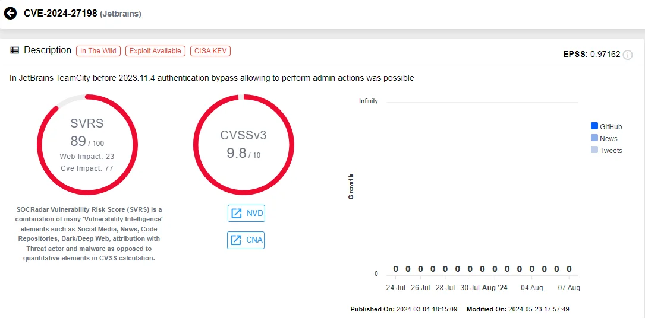Click the Description list icon
Screen dimensions: 645x318
pyautogui.click(x=14, y=50)
